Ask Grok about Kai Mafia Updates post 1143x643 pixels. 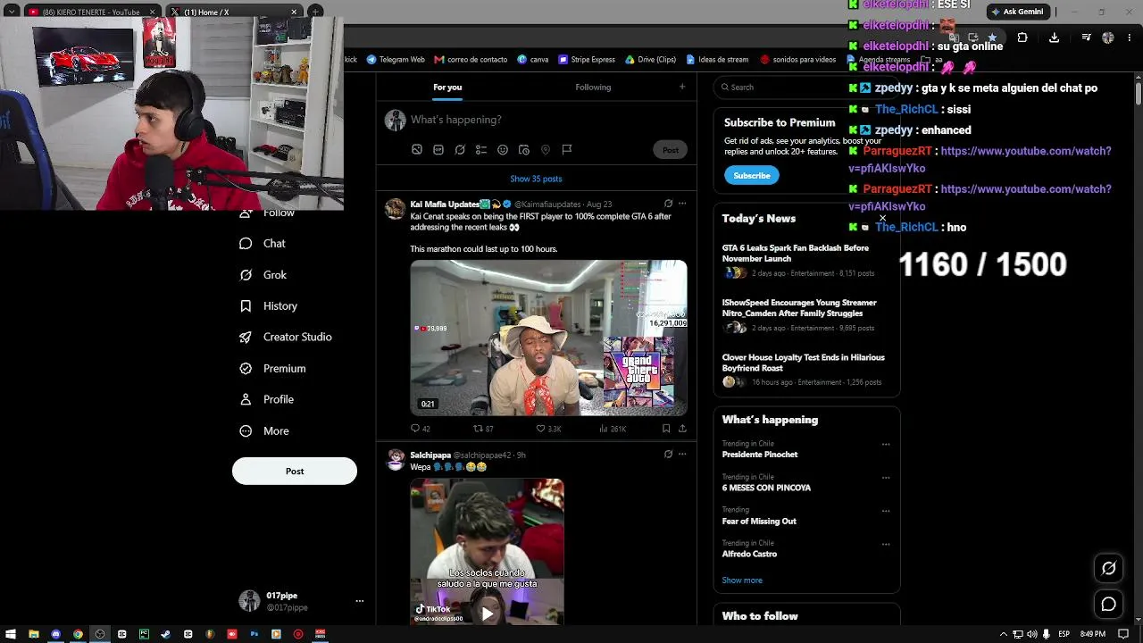[x=668, y=204]
